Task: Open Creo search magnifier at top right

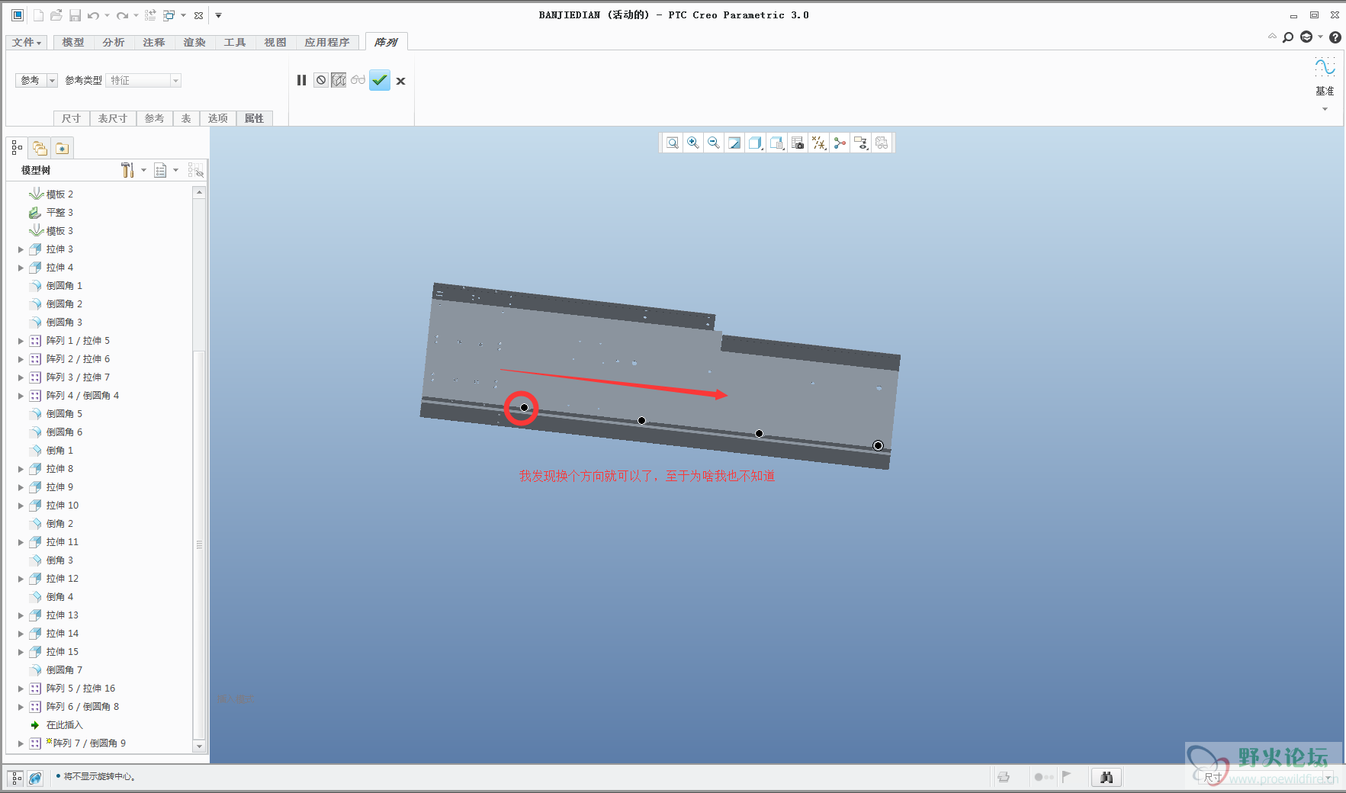Action: pos(1288,37)
